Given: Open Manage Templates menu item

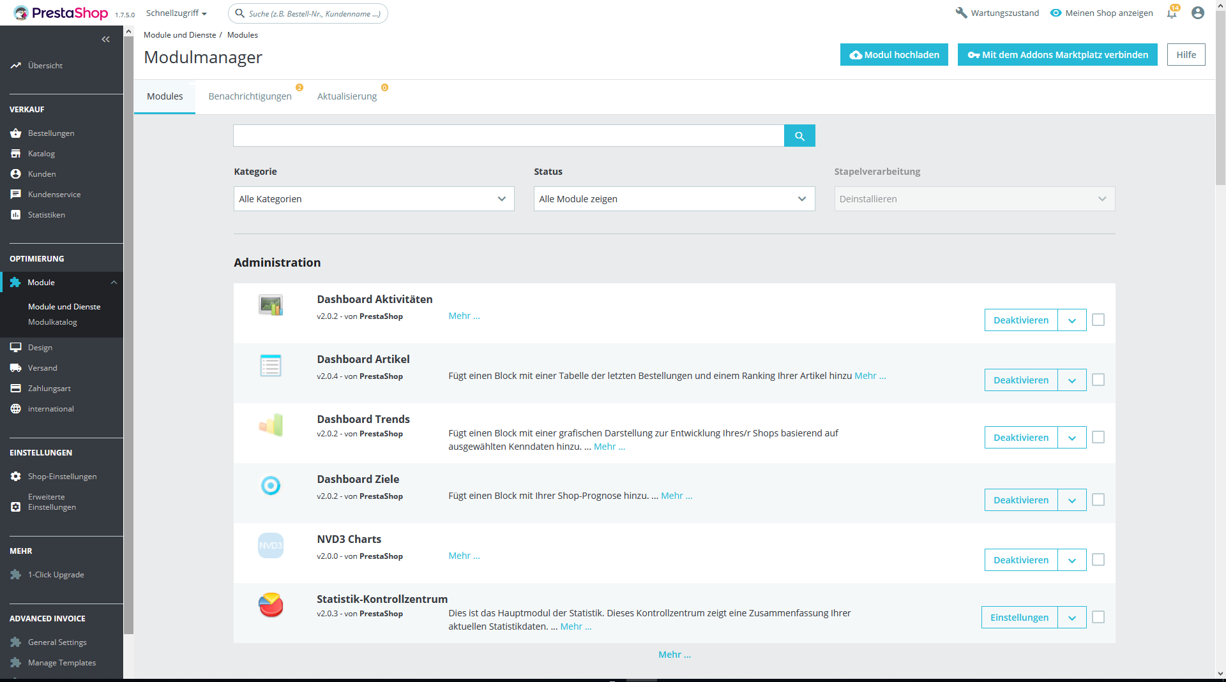Looking at the screenshot, I should (x=62, y=663).
